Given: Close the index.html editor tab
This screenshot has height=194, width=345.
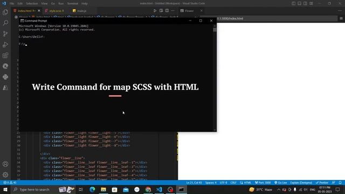Looking at the screenshot, I should [x=39, y=11].
